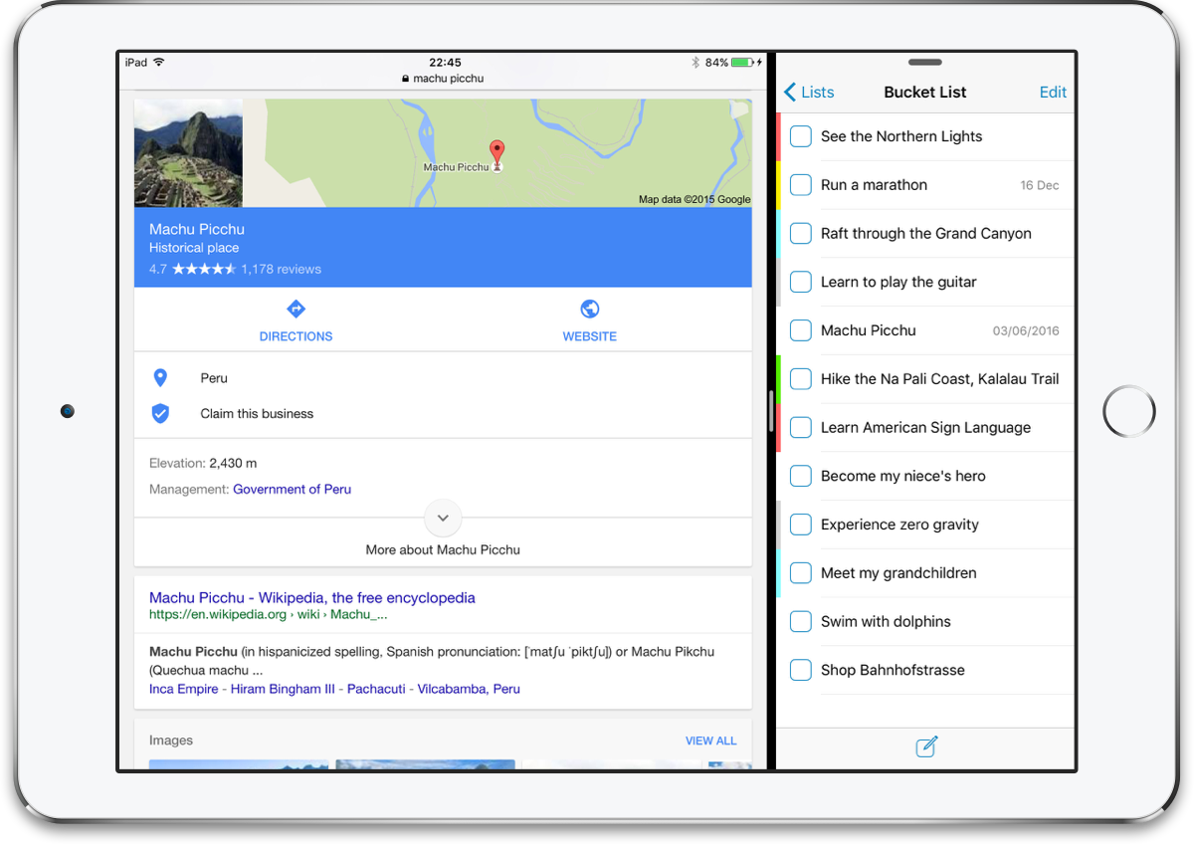This screenshot has height=844, width=1194.
Task: Check off Run a marathon
Action: coord(801,185)
